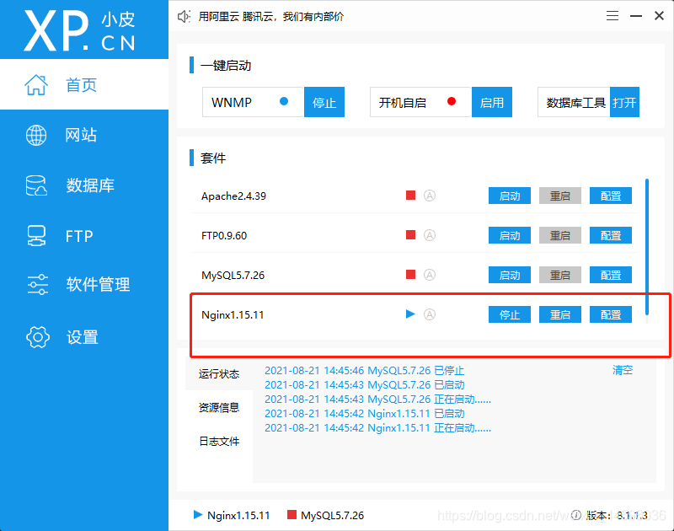Open 数据库工具 with the 打开 button
This screenshot has width=674, height=531.
click(624, 102)
